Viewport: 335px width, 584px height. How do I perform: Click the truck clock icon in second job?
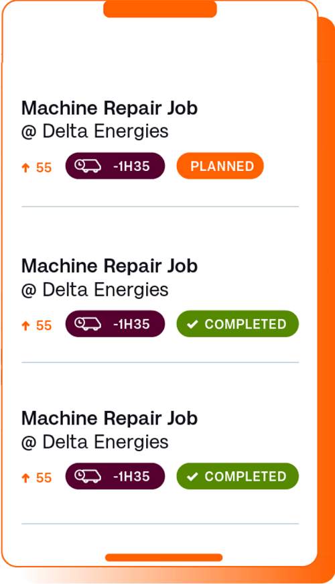[88, 324]
